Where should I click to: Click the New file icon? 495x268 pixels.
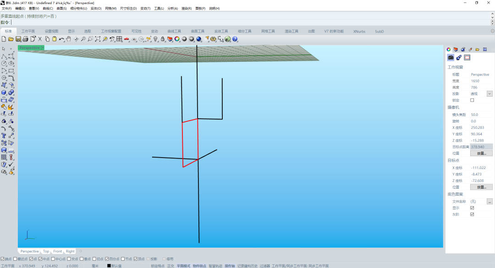click(x=4, y=39)
